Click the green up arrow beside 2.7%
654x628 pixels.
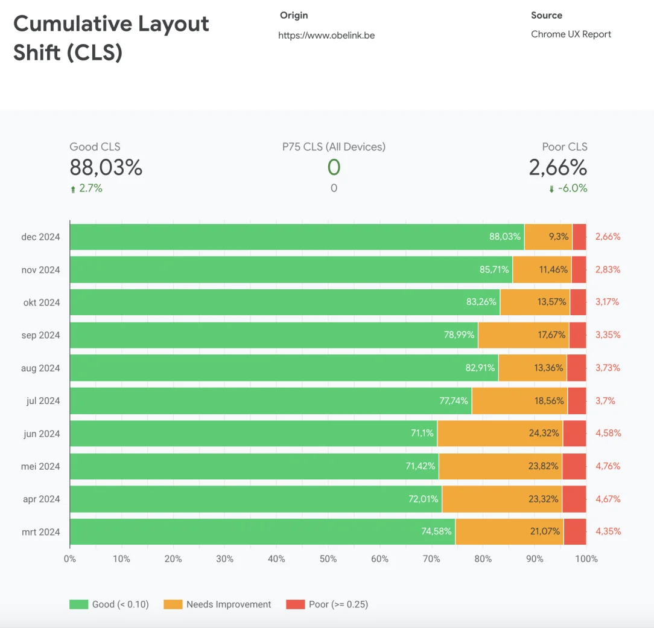point(73,189)
